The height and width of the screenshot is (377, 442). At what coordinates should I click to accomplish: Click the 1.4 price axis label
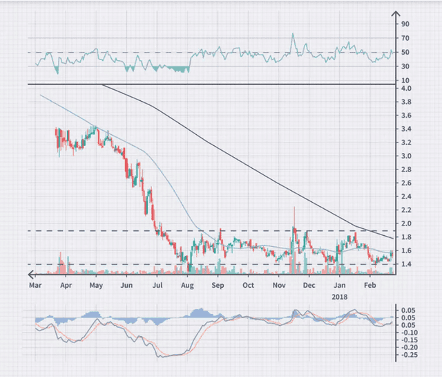406,265
